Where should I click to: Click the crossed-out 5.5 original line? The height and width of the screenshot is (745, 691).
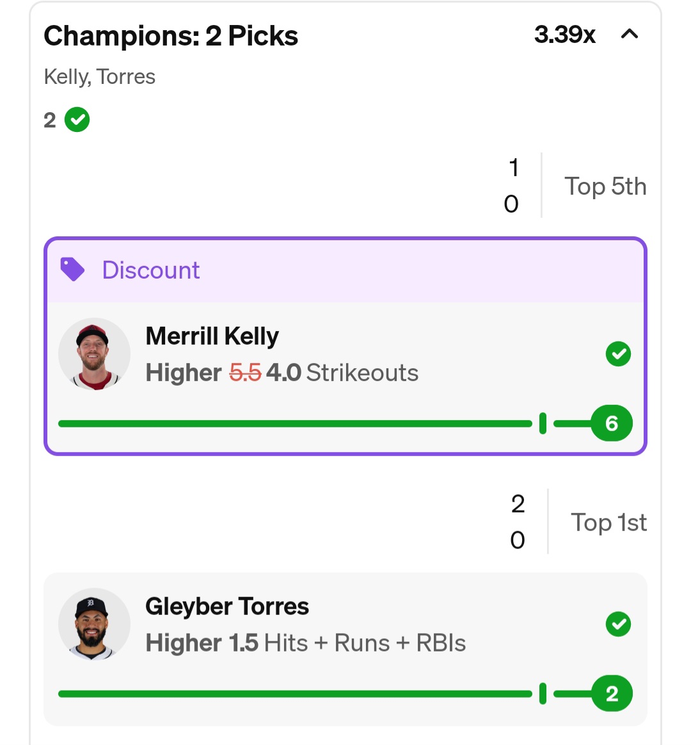[245, 373]
